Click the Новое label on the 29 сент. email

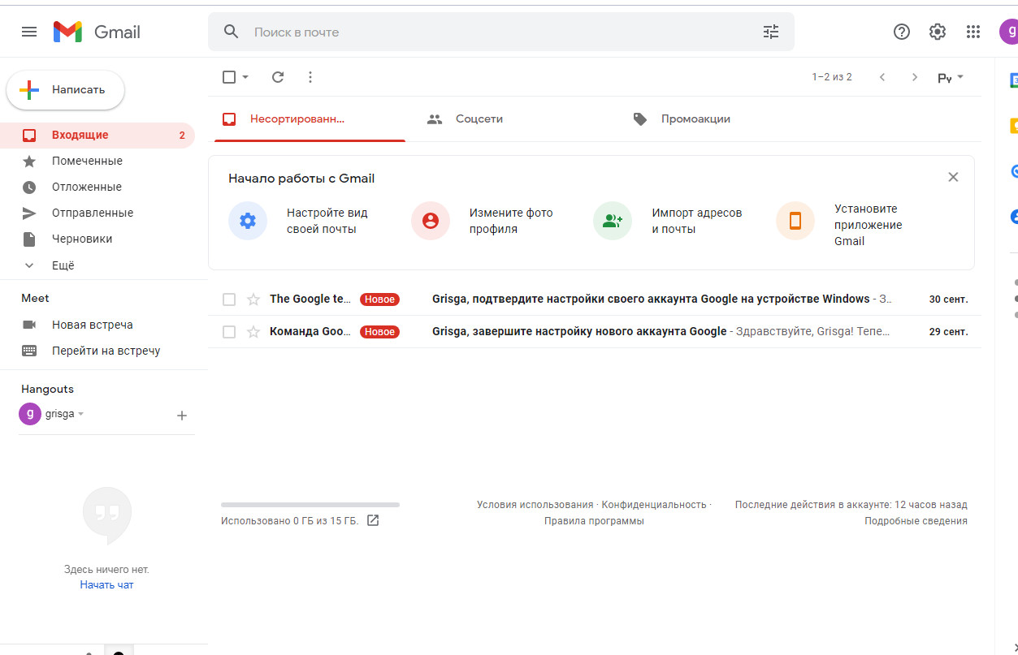[379, 332]
